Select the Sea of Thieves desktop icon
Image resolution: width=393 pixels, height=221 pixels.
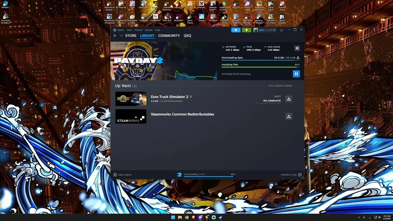pos(190,19)
